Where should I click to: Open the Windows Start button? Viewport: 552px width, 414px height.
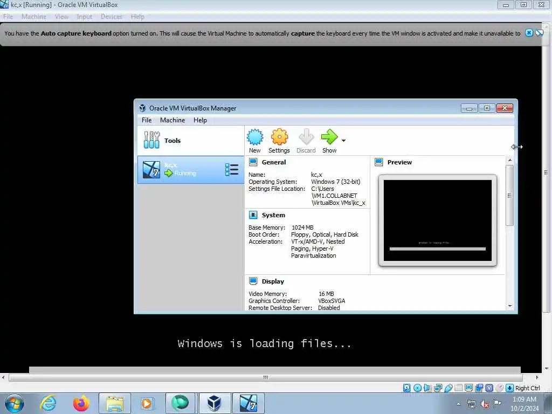pos(15,403)
